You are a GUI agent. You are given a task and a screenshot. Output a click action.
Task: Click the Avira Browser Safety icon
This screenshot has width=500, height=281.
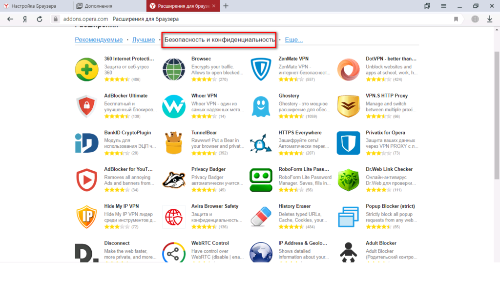tap(174, 217)
